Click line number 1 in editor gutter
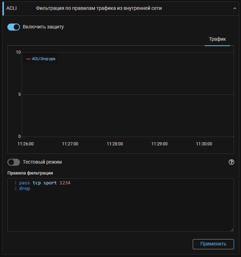The width and height of the screenshot is (241, 257). click(x=15, y=183)
